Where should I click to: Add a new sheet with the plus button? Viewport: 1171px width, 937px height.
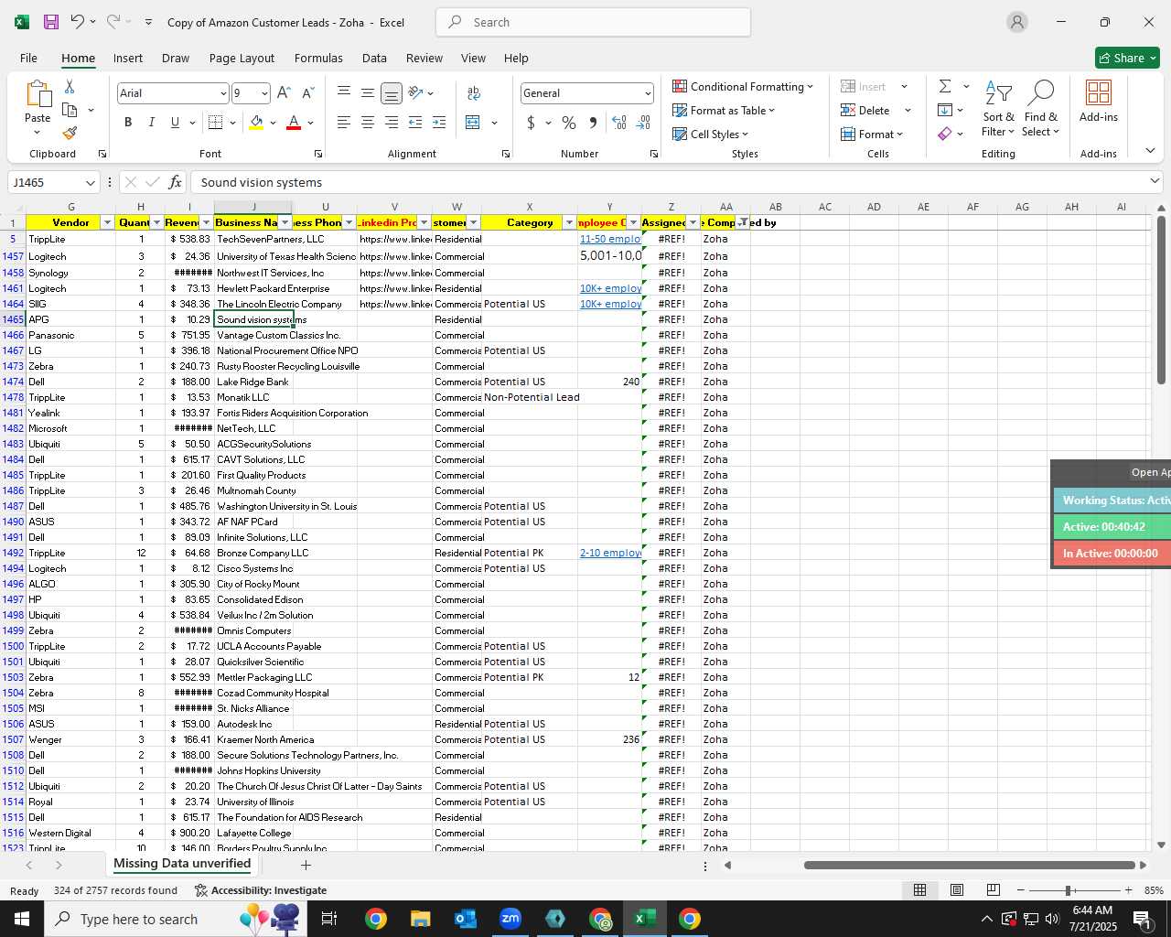(x=306, y=865)
